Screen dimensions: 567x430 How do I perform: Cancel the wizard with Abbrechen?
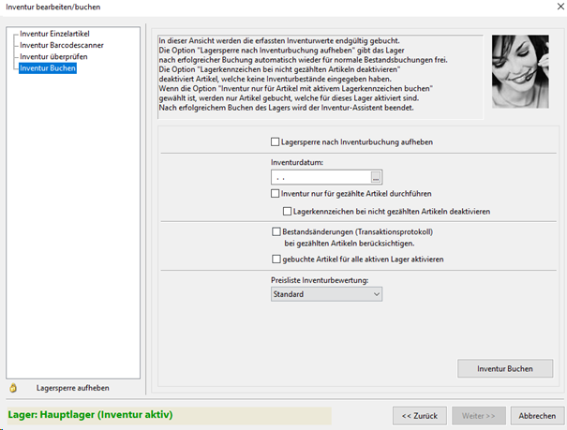click(537, 416)
